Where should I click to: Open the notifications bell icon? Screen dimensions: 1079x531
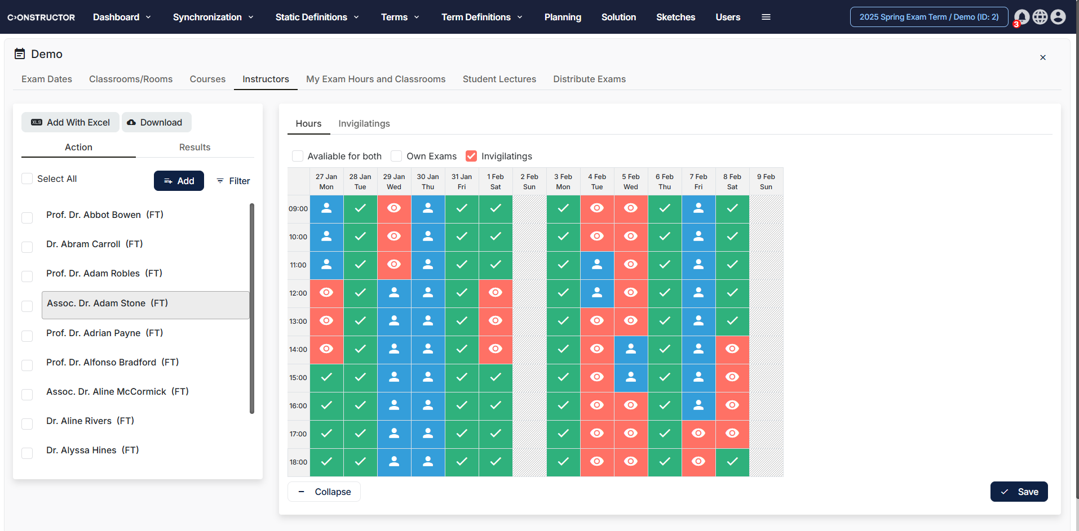[1021, 17]
